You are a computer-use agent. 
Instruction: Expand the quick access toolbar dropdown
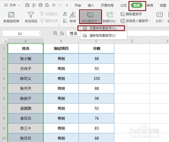pyautogui.click(x=67, y=5)
